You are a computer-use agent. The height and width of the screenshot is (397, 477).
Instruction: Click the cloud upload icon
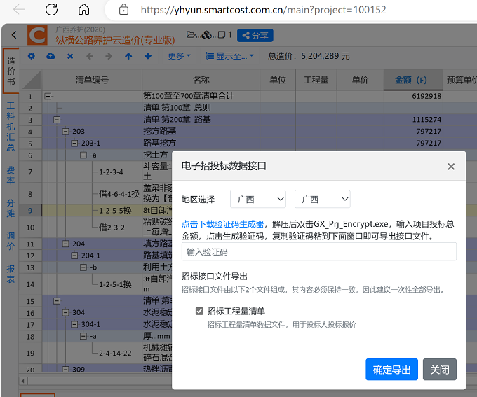51,56
